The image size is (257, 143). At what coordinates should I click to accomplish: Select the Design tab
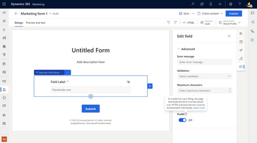click(19, 23)
